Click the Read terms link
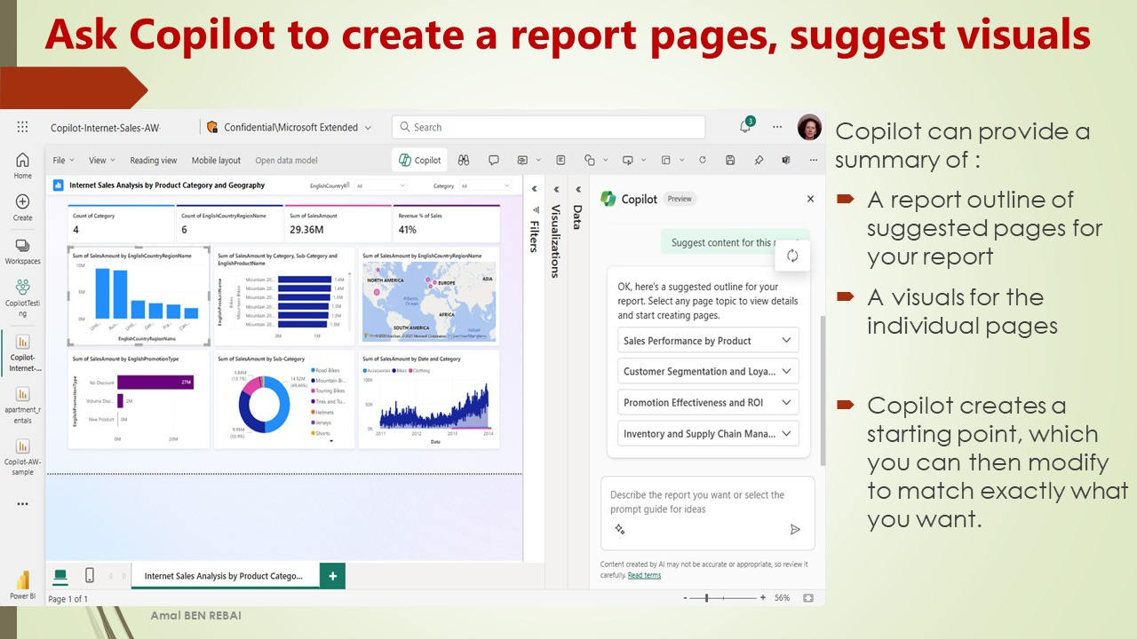 (x=644, y=575)
